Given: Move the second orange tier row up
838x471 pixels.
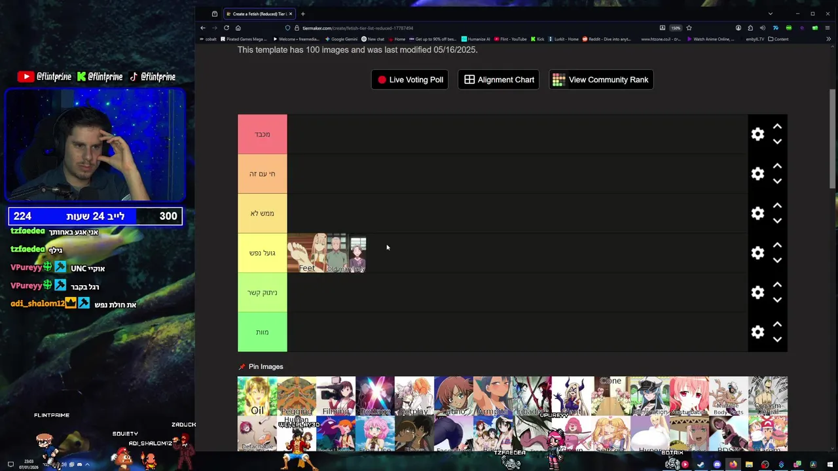Looking at the screenshot, I should click(777, 166).
